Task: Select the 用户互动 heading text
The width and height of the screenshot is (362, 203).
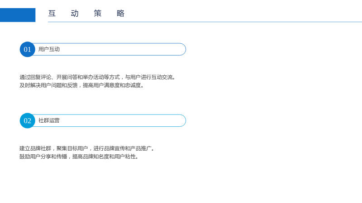Action: 49,49
